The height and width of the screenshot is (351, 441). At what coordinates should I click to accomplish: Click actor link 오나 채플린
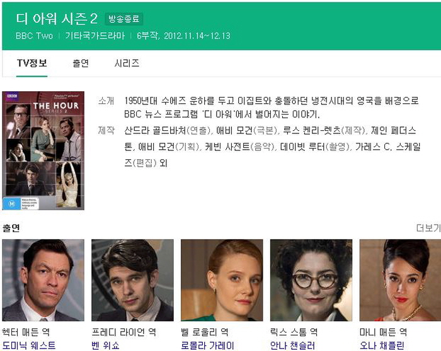point(382,345)
